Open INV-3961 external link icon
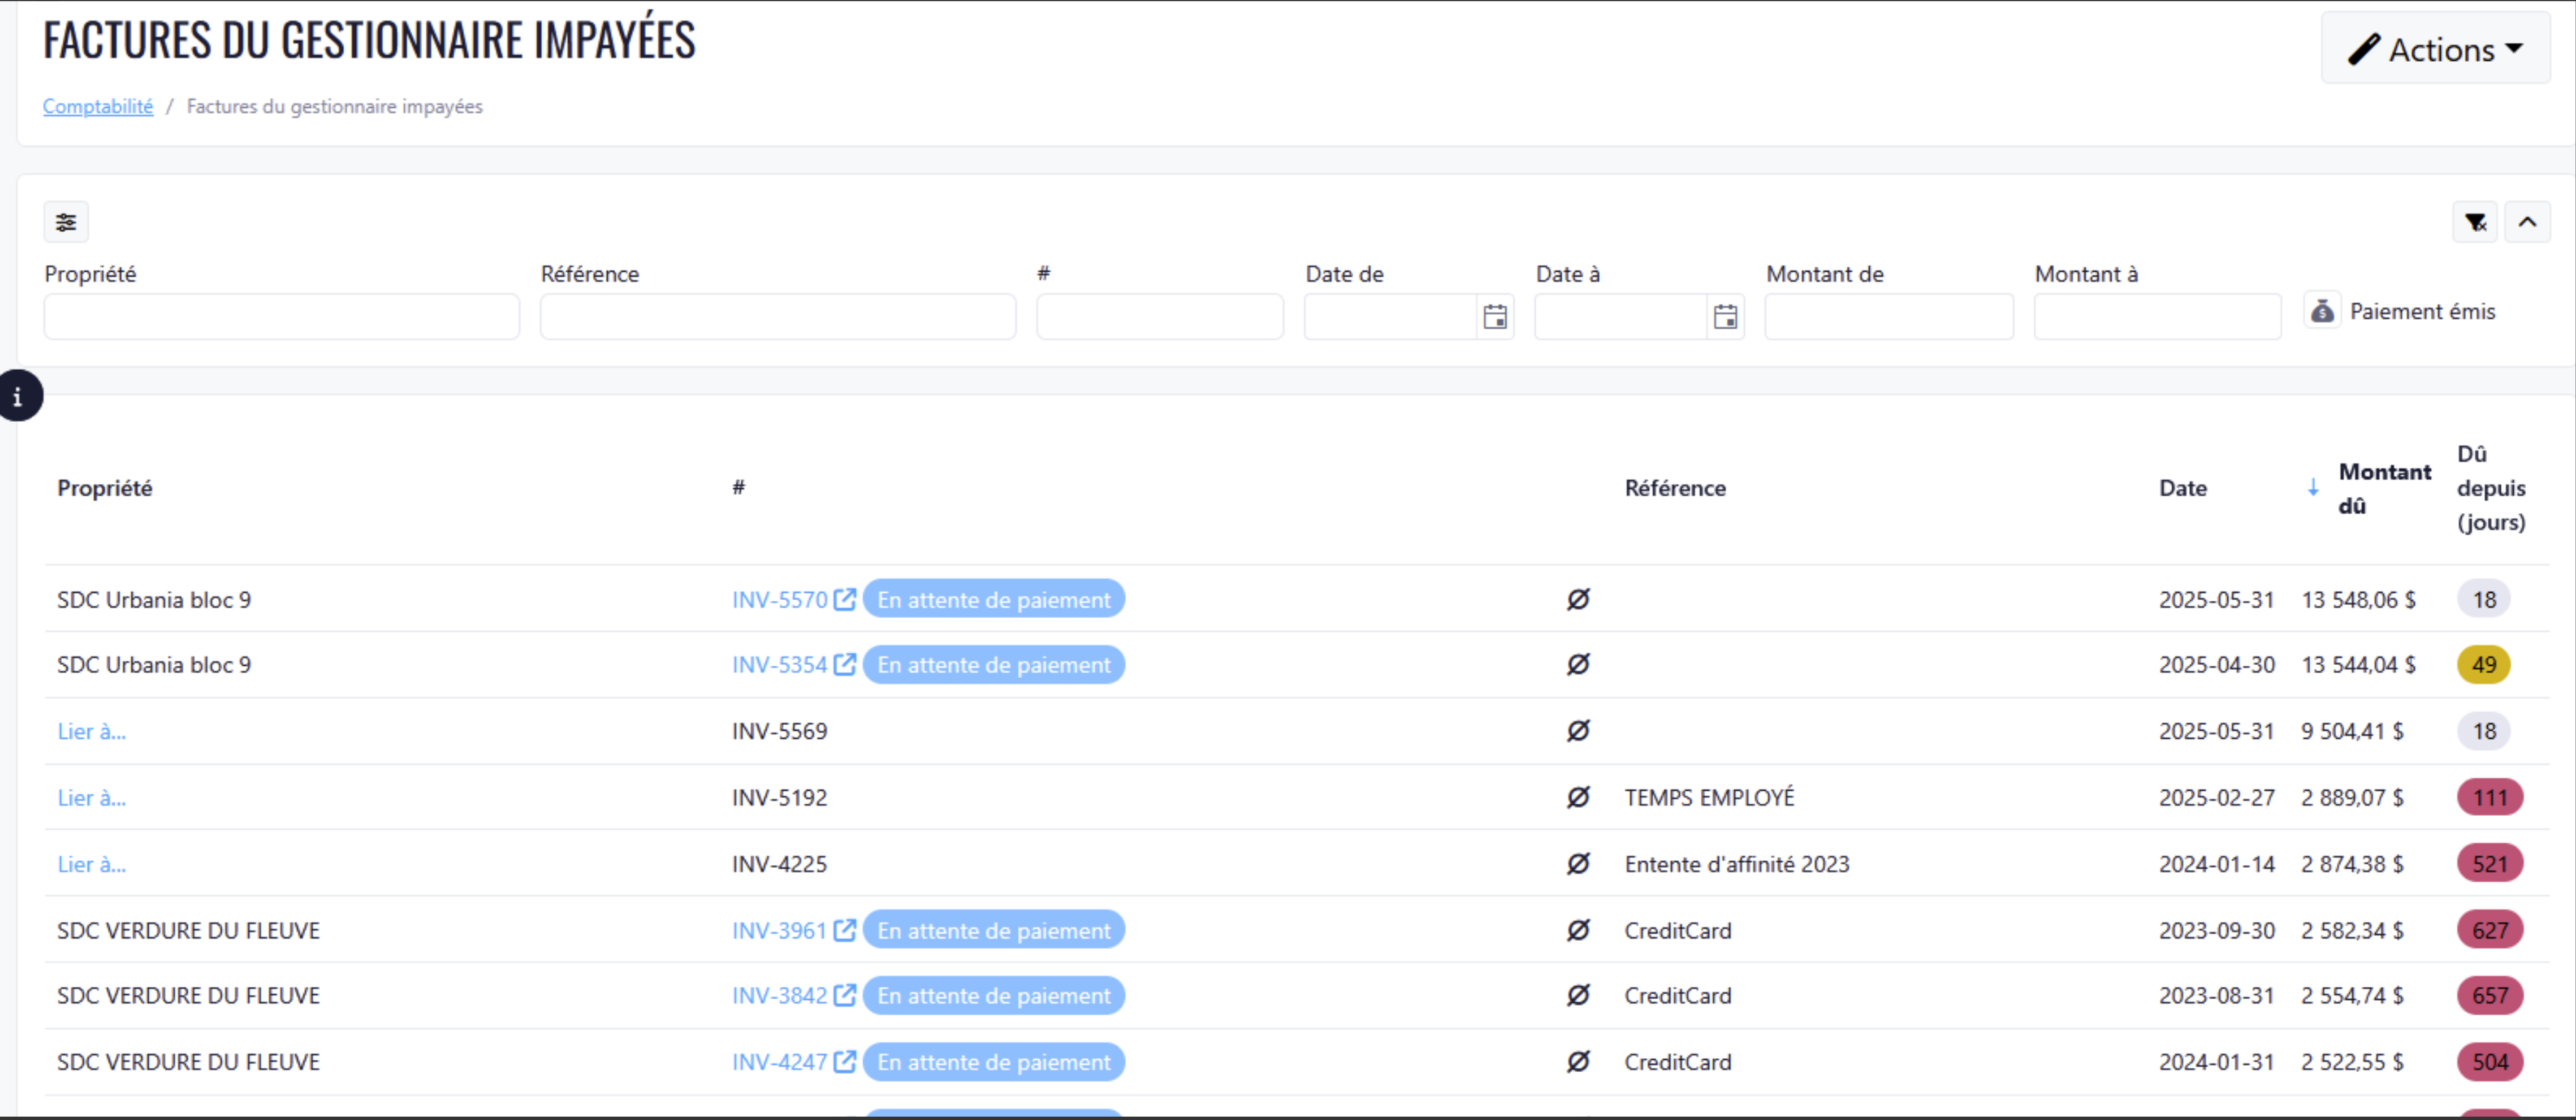The width and height of the screenshot is (2576, 1120). pyautogui.click(x=845, y=930)
